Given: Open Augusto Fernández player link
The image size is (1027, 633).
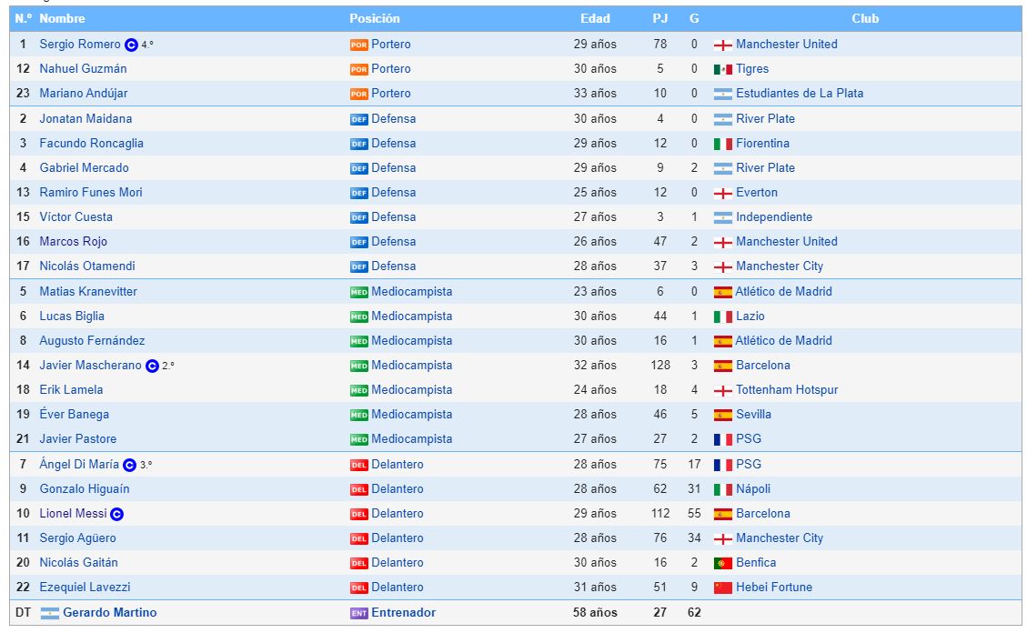Looking at the screenshot, I should click(x=92, y=341).
